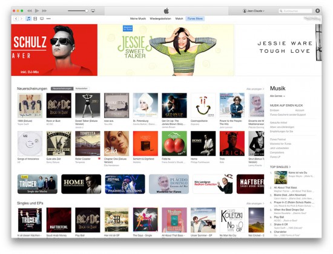This screenshot has width=333, height=254.
Task: Open the You+Me rose ave. album cover
Action: point(117,105)
